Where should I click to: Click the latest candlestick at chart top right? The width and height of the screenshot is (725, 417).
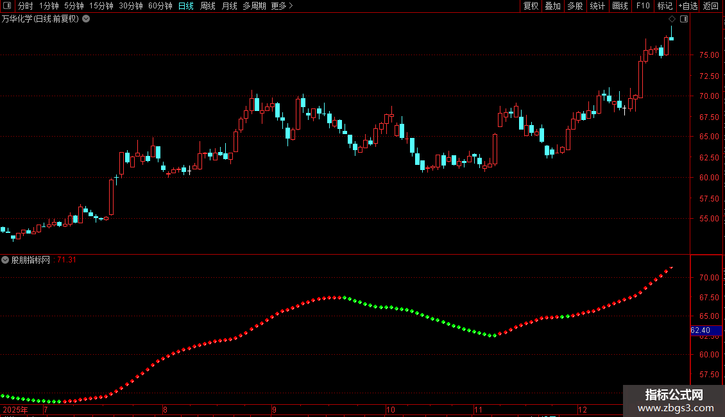pyautogui.click(x=671, y=38)
